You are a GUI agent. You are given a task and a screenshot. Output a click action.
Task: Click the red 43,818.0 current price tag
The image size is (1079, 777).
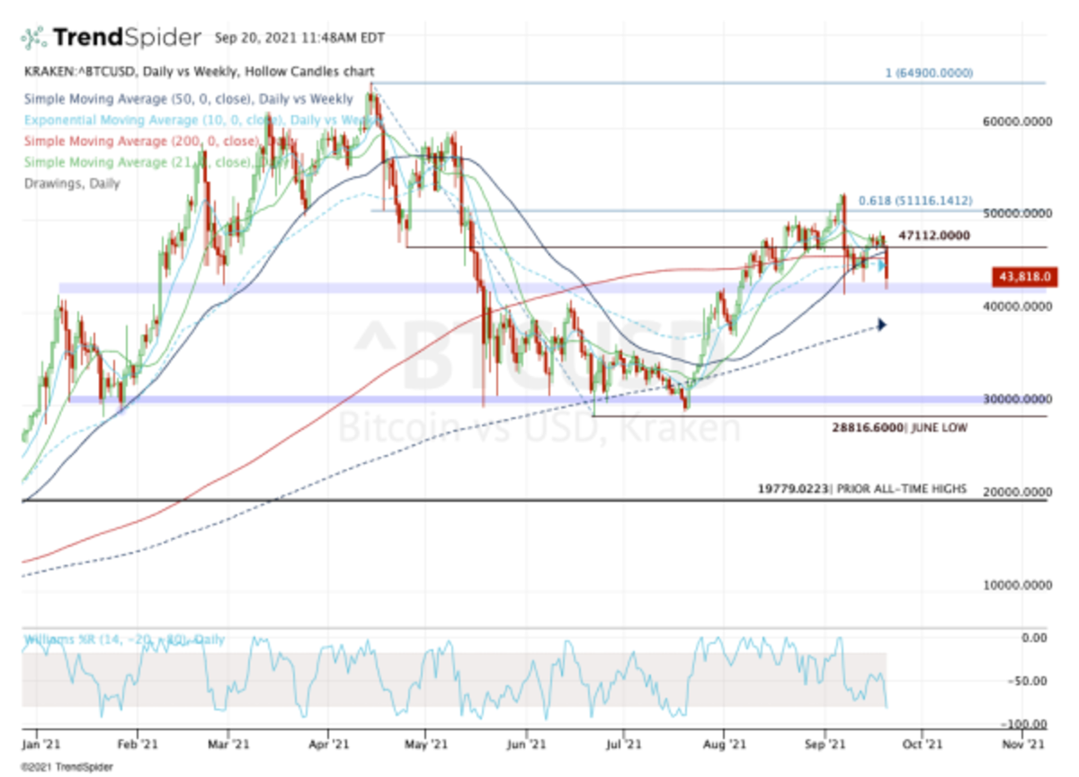(1025, 278)
